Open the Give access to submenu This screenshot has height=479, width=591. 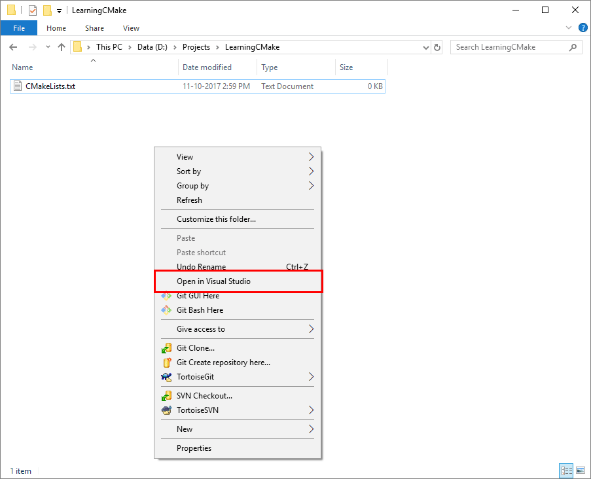(238, 329)
